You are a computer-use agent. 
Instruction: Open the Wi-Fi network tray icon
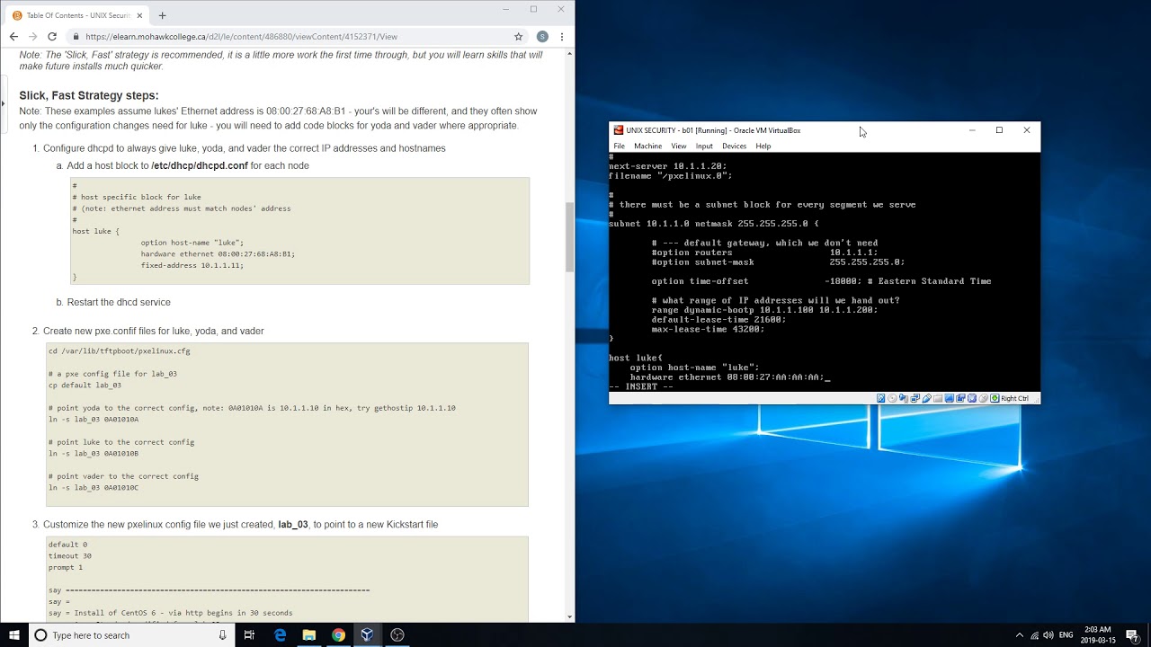(1035, 635)
